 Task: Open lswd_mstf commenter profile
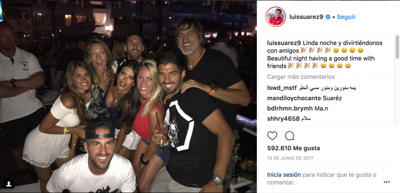click(x=282, y=88)
